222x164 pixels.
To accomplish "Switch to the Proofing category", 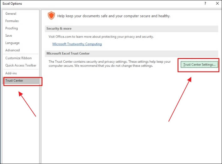I will pos(12,28).
